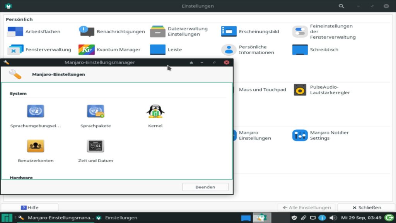
Task: Open Sprachpakete in Manjaro manager
Action: (96, 116)
